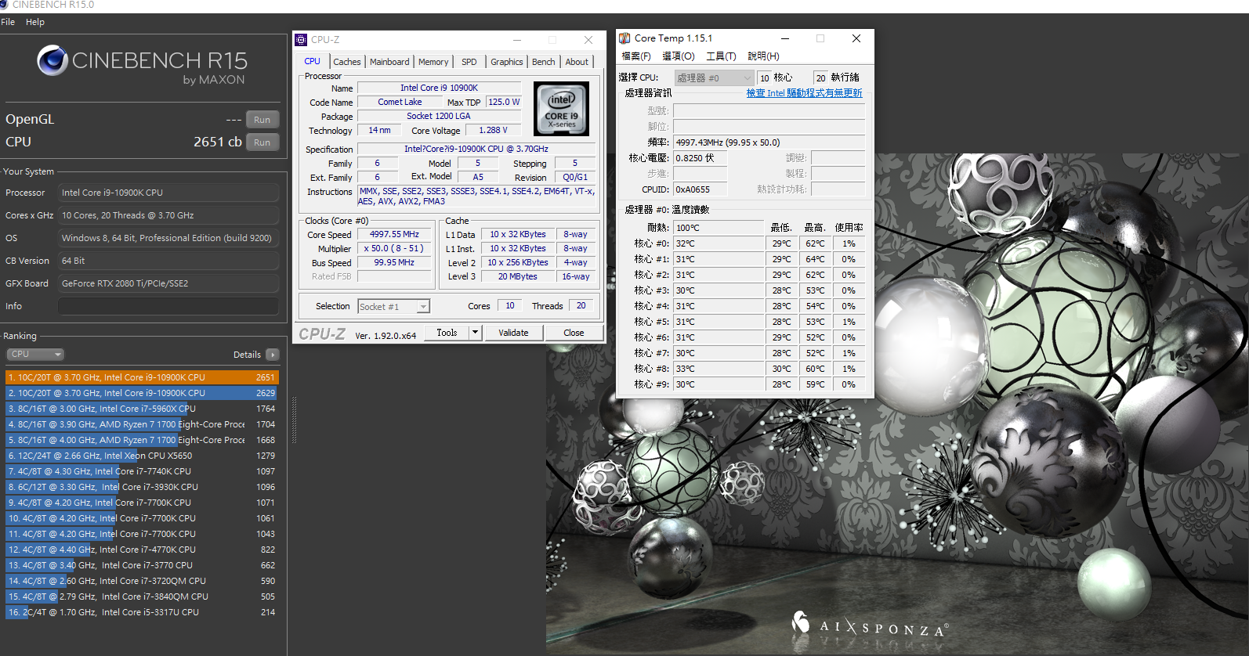Click the Validate button in CPU-Z
1249x656 pixels.
(x=513, y=333)
